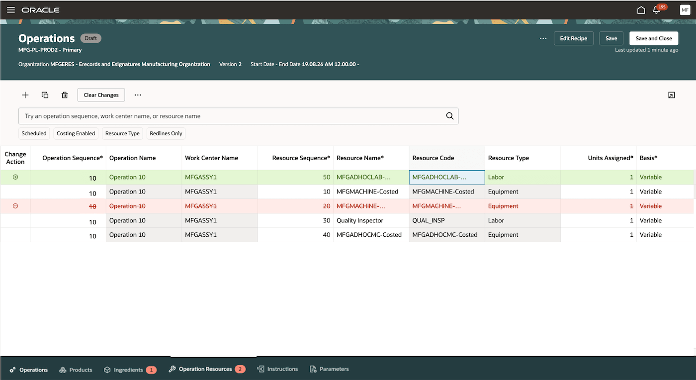Switch to the Ingredients tab
696x380 pixels.
pyautogui.click(x=130, y=370)
